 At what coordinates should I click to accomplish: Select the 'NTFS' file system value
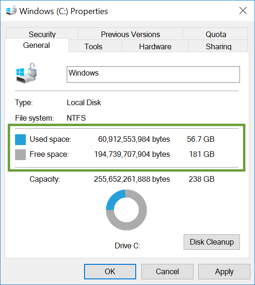coord(76,118)
